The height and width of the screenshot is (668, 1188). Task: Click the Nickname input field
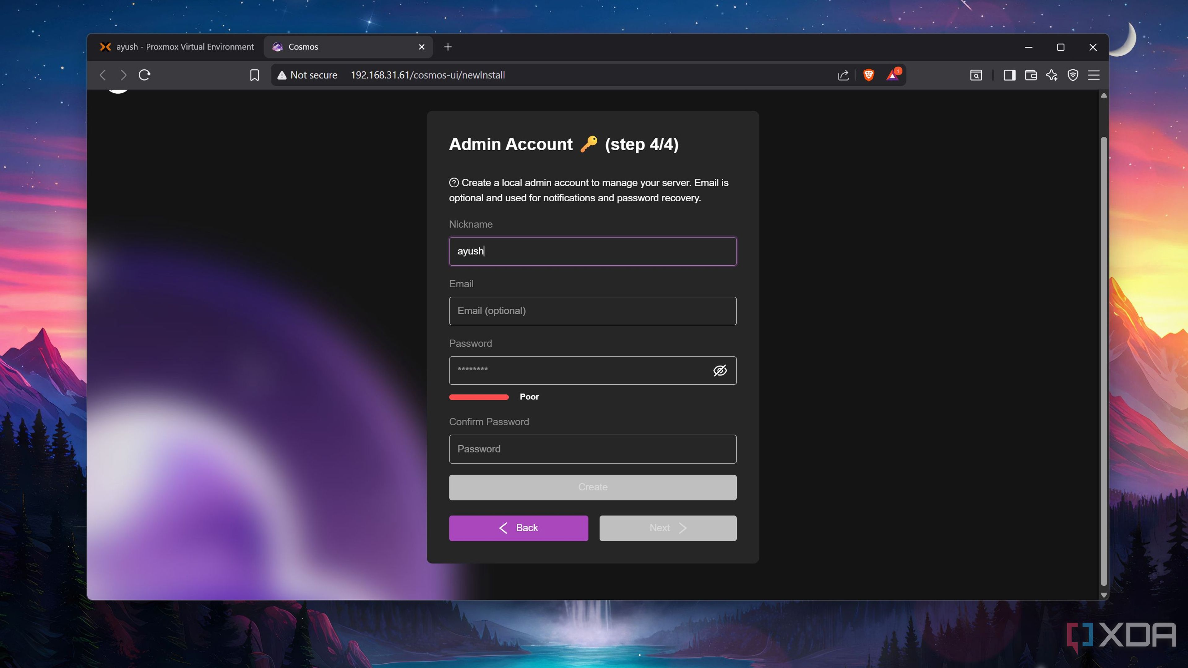[x=593, y=251]
